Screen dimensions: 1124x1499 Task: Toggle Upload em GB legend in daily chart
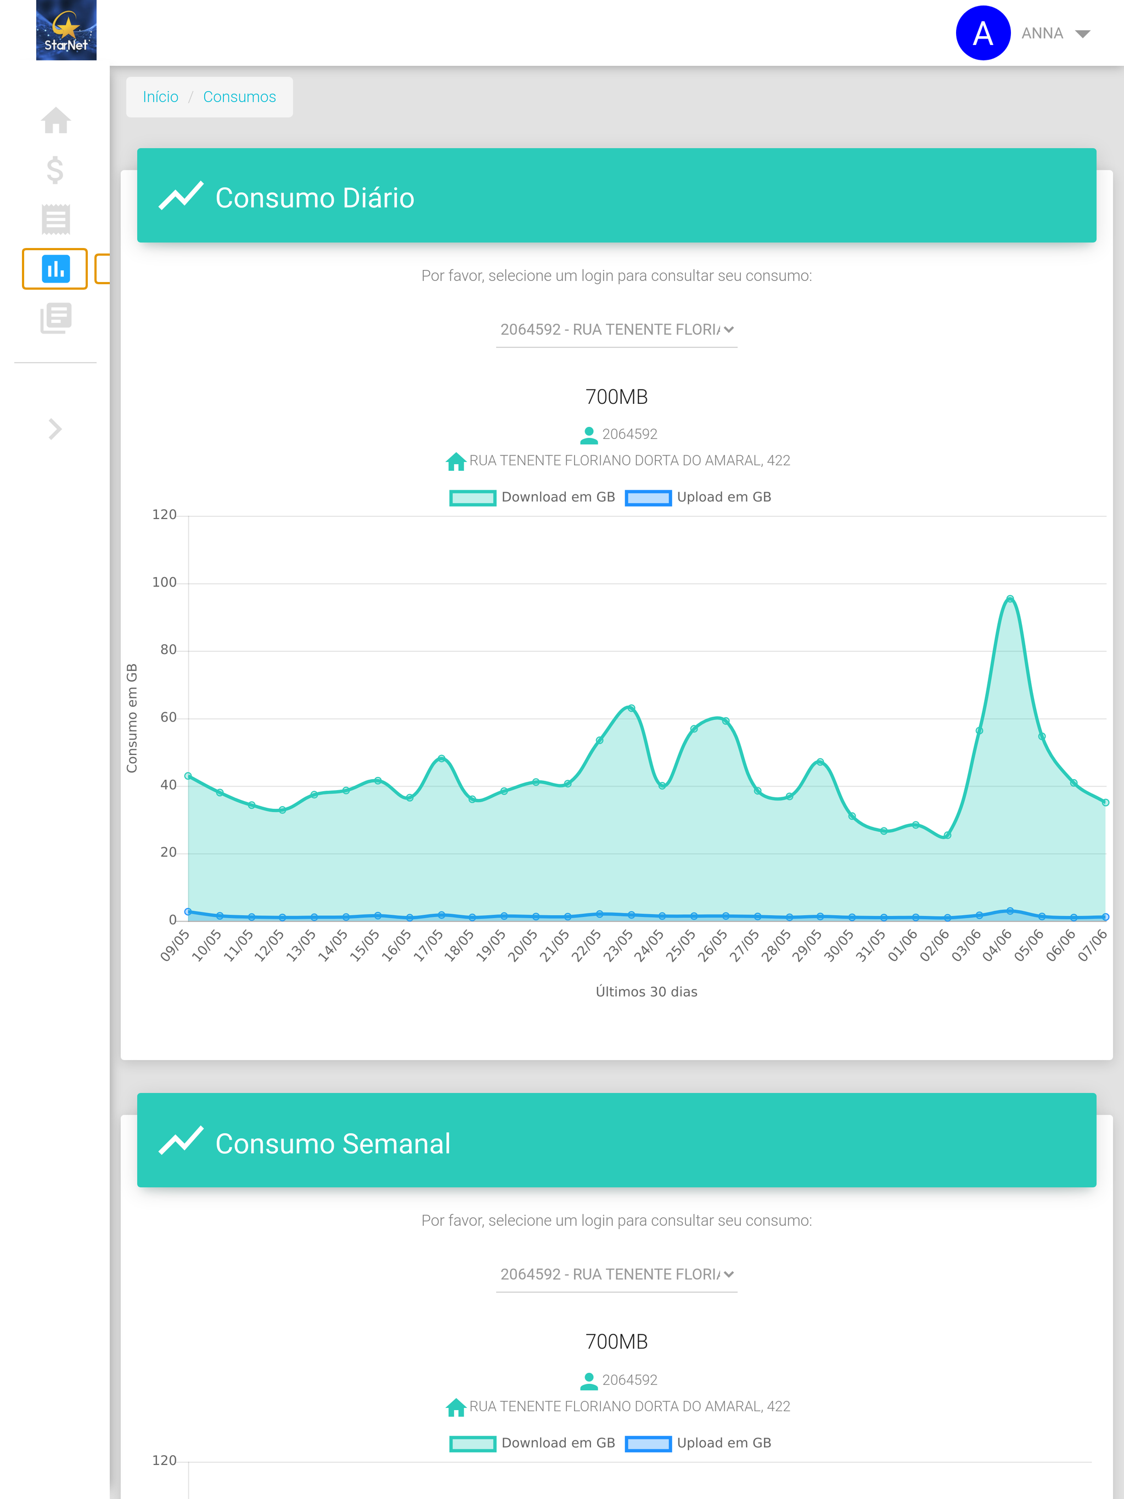[x=698, y=498]
